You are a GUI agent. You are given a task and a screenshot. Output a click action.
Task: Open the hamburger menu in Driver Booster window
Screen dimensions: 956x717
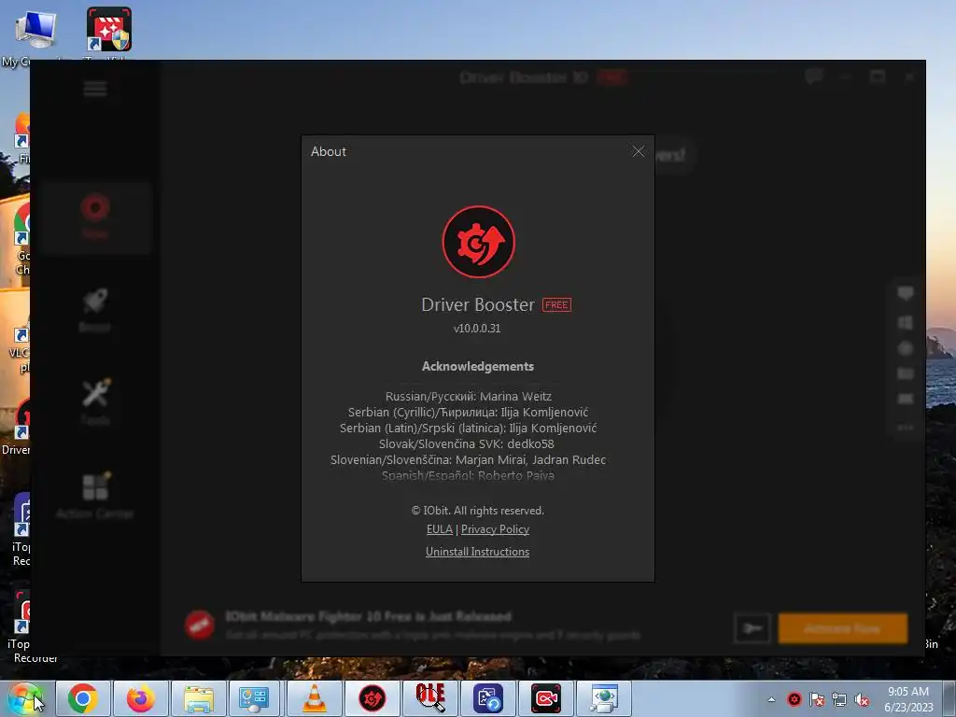[95, 89]
